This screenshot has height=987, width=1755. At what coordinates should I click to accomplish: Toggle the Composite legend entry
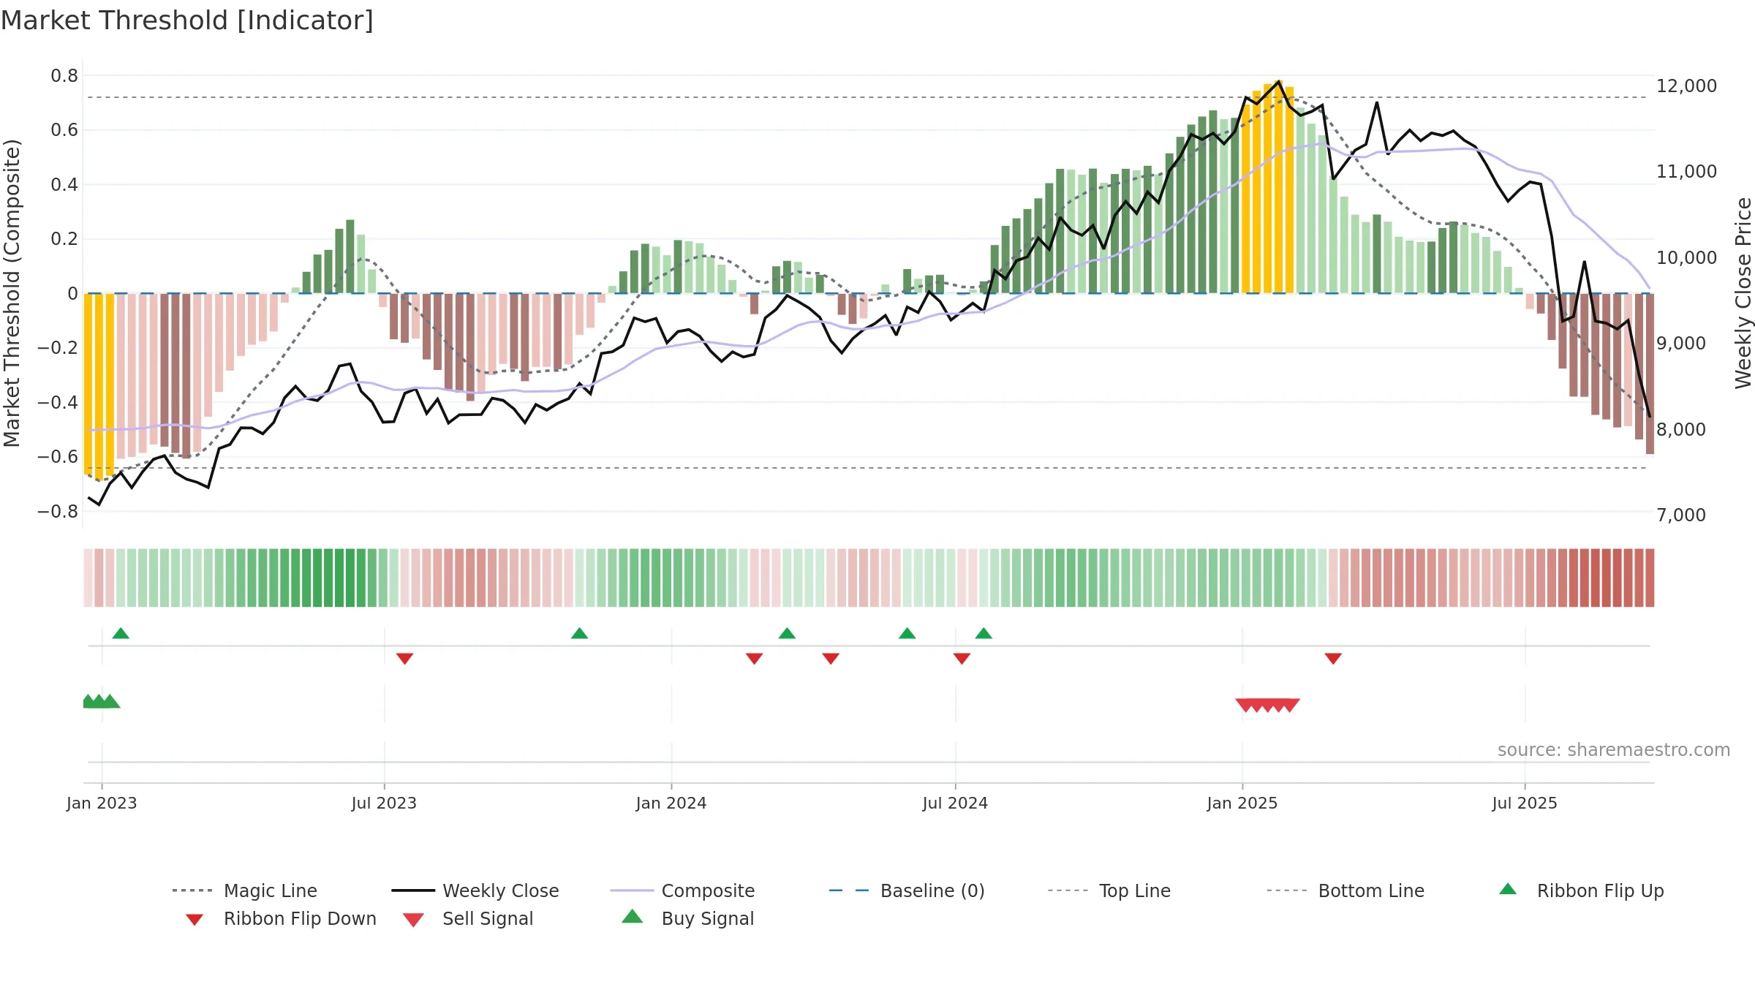(x=682, y=890)
